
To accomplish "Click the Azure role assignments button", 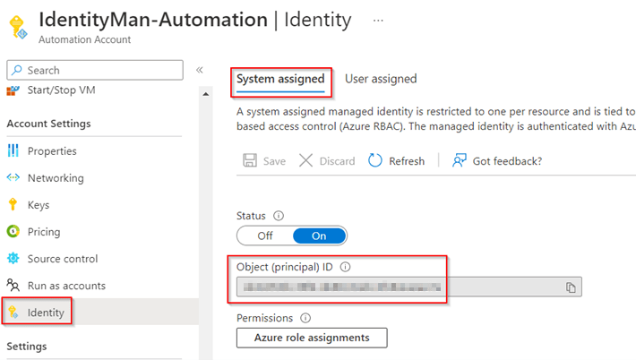I will [x=312, y=338].
